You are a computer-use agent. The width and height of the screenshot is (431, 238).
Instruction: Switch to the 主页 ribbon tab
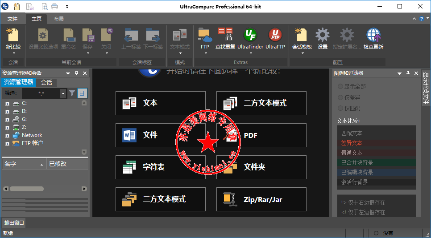click(x=37, y=19)
